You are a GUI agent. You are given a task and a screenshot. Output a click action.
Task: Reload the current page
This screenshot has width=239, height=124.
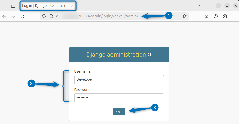pyautogui.click(x=22, y=16)
